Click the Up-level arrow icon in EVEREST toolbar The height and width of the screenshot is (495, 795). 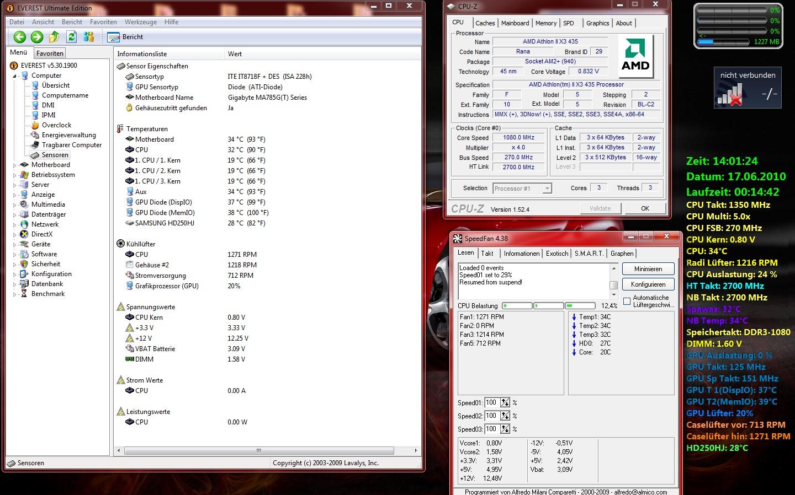pos(54,37)
